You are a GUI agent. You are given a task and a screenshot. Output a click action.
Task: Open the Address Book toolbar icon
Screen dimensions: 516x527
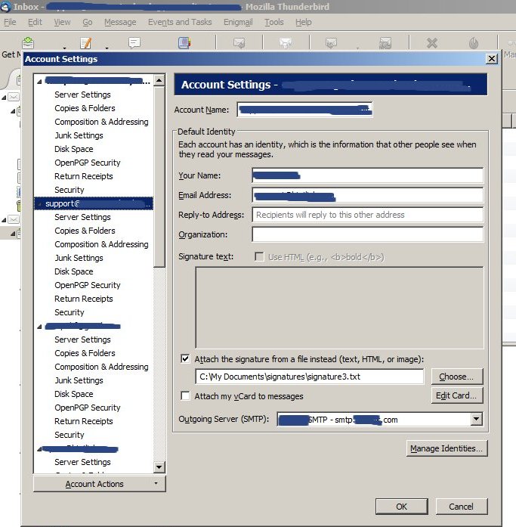184,43
